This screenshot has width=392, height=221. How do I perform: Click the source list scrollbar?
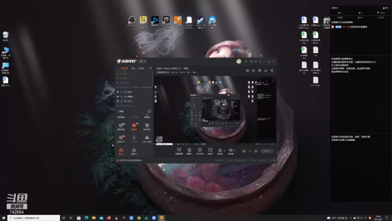pyautogui.click(x=152, y=79)
